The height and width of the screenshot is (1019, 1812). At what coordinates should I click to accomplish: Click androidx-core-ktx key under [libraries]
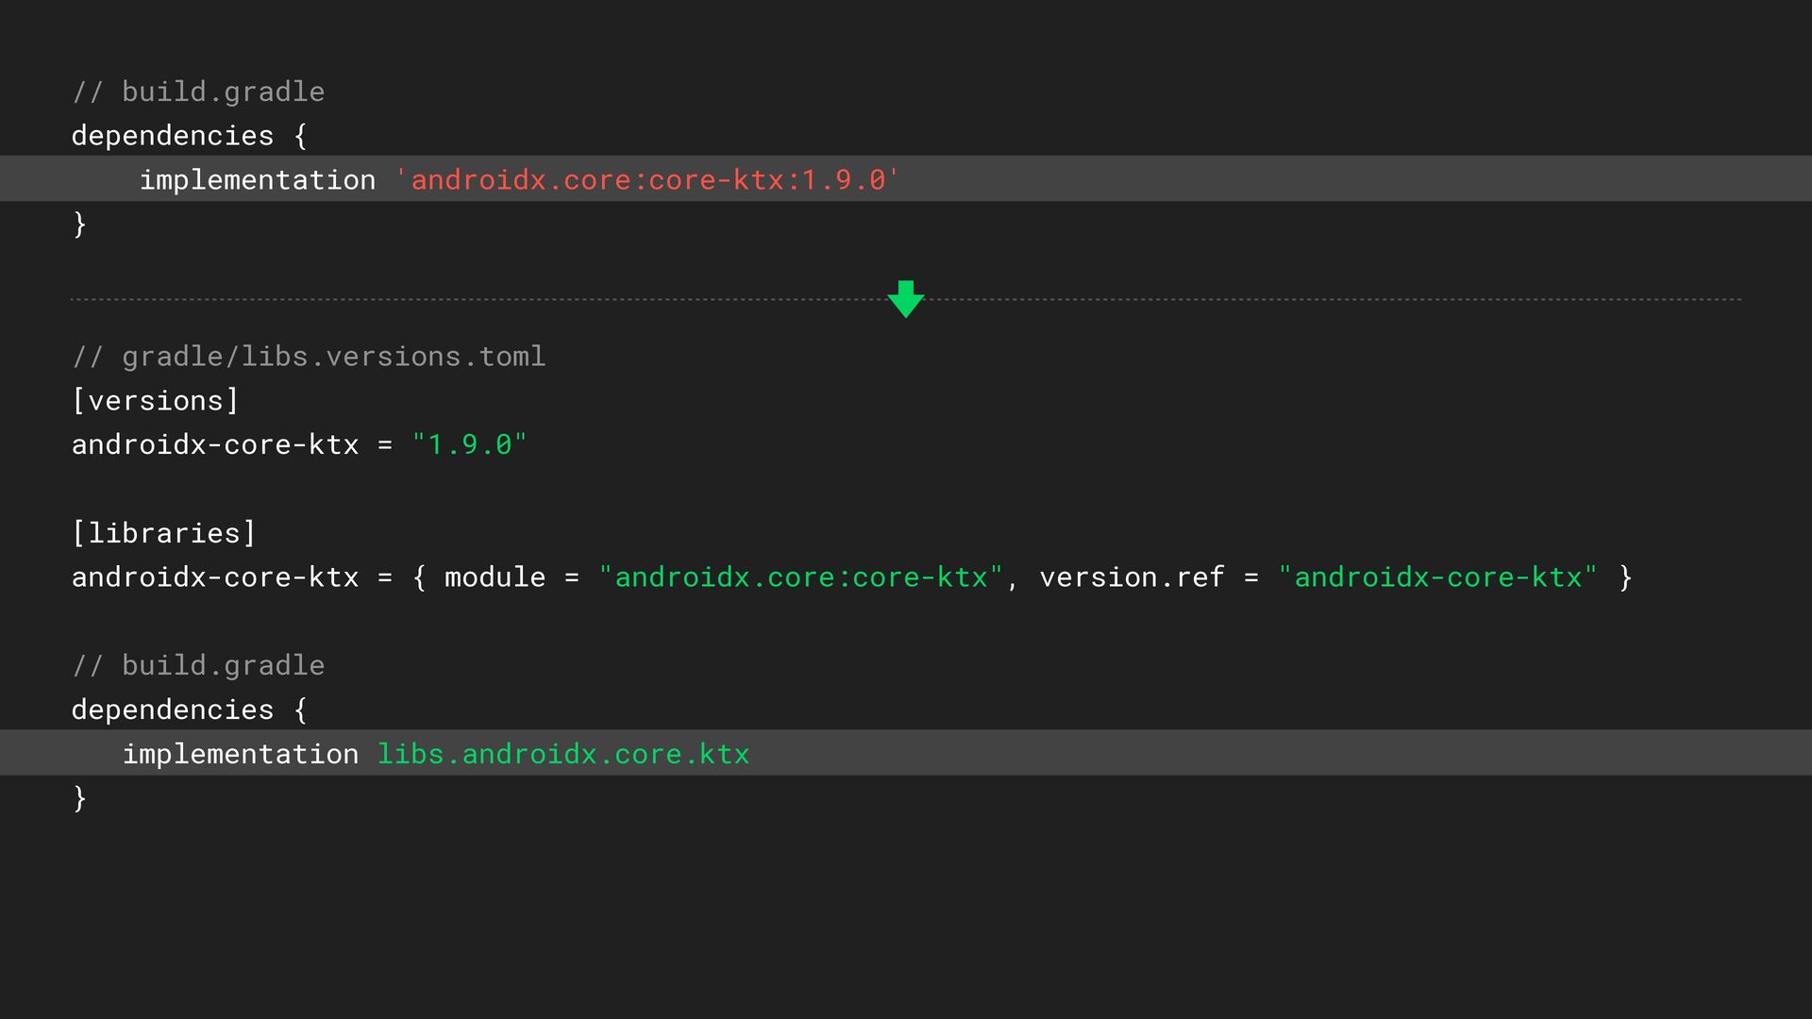pos(215,577)
